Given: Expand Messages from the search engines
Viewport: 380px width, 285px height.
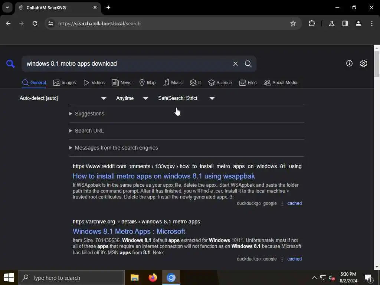Looking at the screenshot, I should (x=114, y=148).
